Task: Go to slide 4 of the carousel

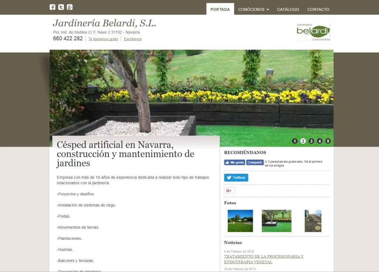Action: [319, 141]
